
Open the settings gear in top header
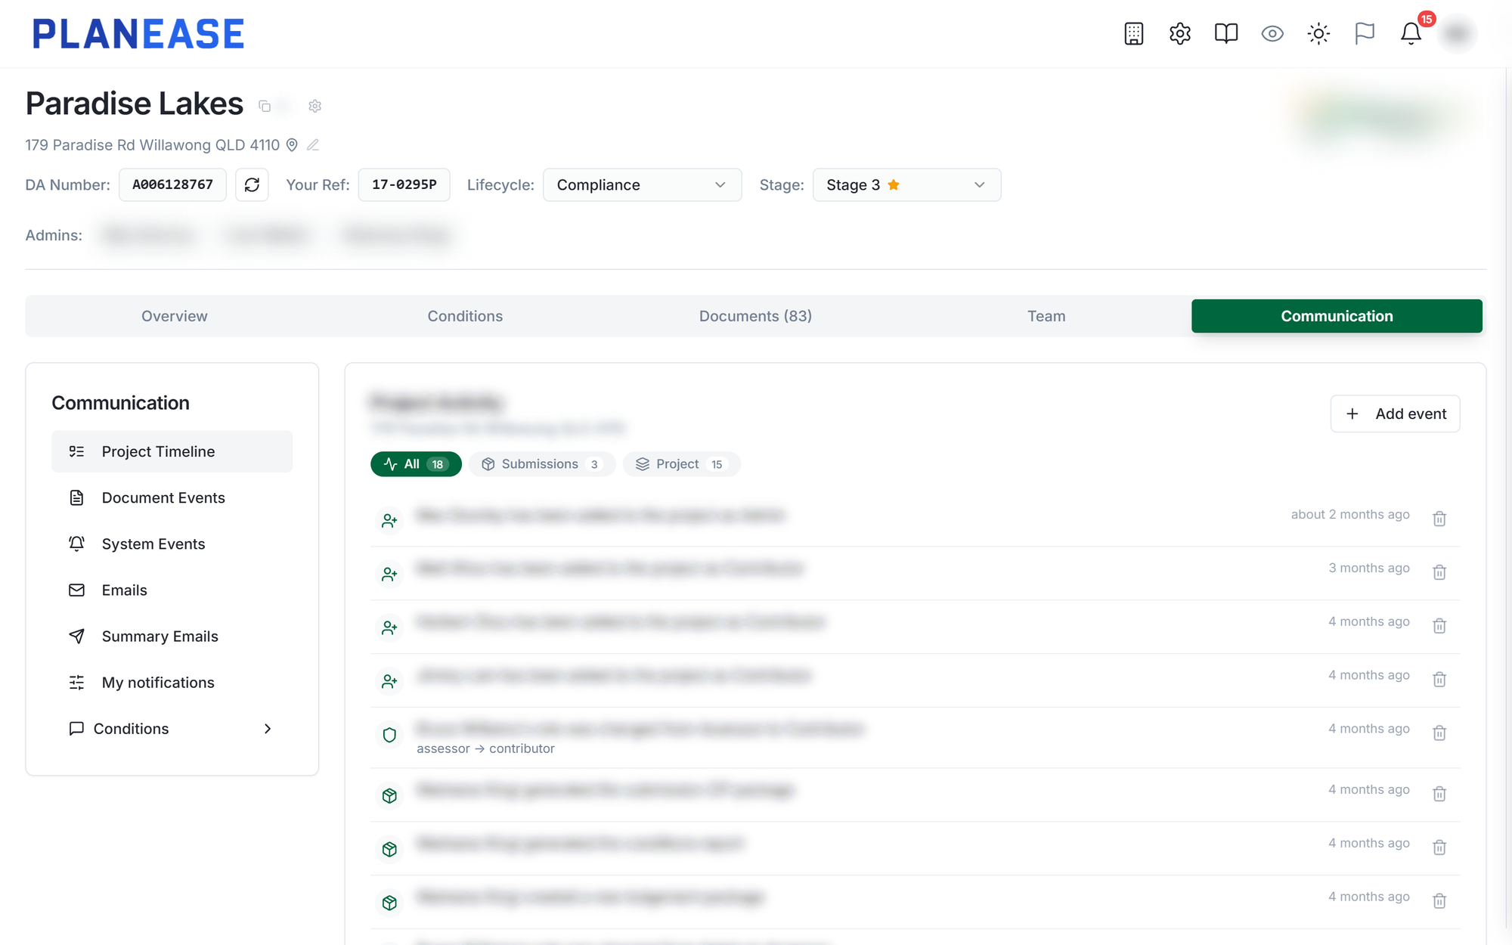1179,33
